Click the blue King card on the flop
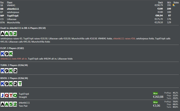The height and width of the screenshot is (111, 180). [x=3, y=54]
